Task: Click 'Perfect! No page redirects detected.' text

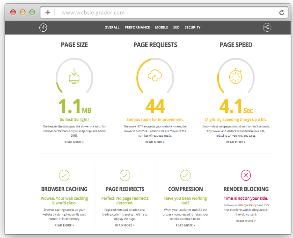Action: tap(125, 201)
